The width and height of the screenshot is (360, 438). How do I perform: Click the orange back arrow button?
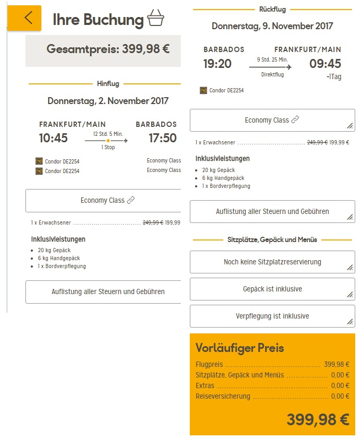[25, 18]
